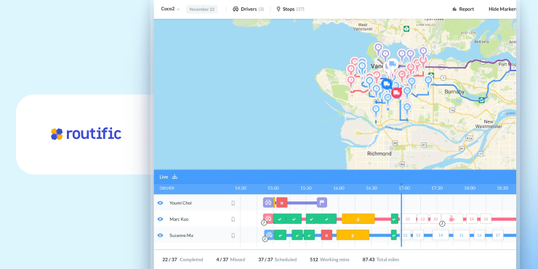Screen dimensions: 538x269
Task: Toggle visibility of Suzanne Ma's route
Action: 160,236
